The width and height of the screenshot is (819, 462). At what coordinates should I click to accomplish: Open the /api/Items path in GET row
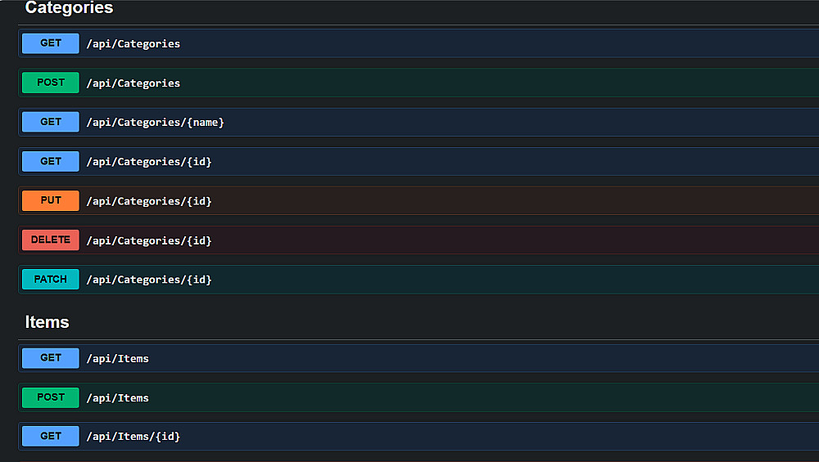click(x=118, y=358)
